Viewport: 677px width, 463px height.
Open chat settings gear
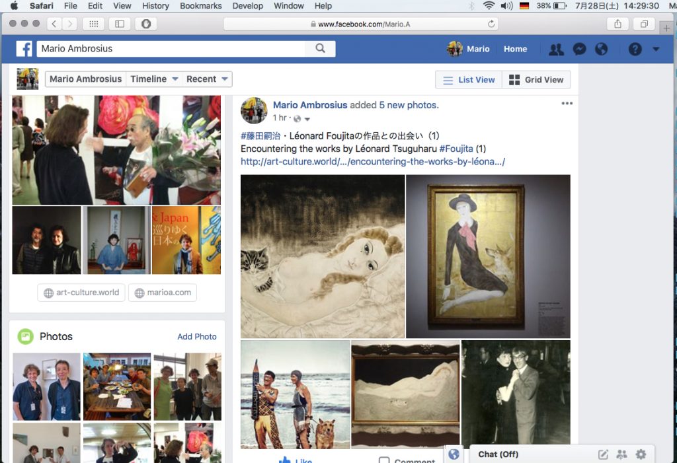pos(641,454)
